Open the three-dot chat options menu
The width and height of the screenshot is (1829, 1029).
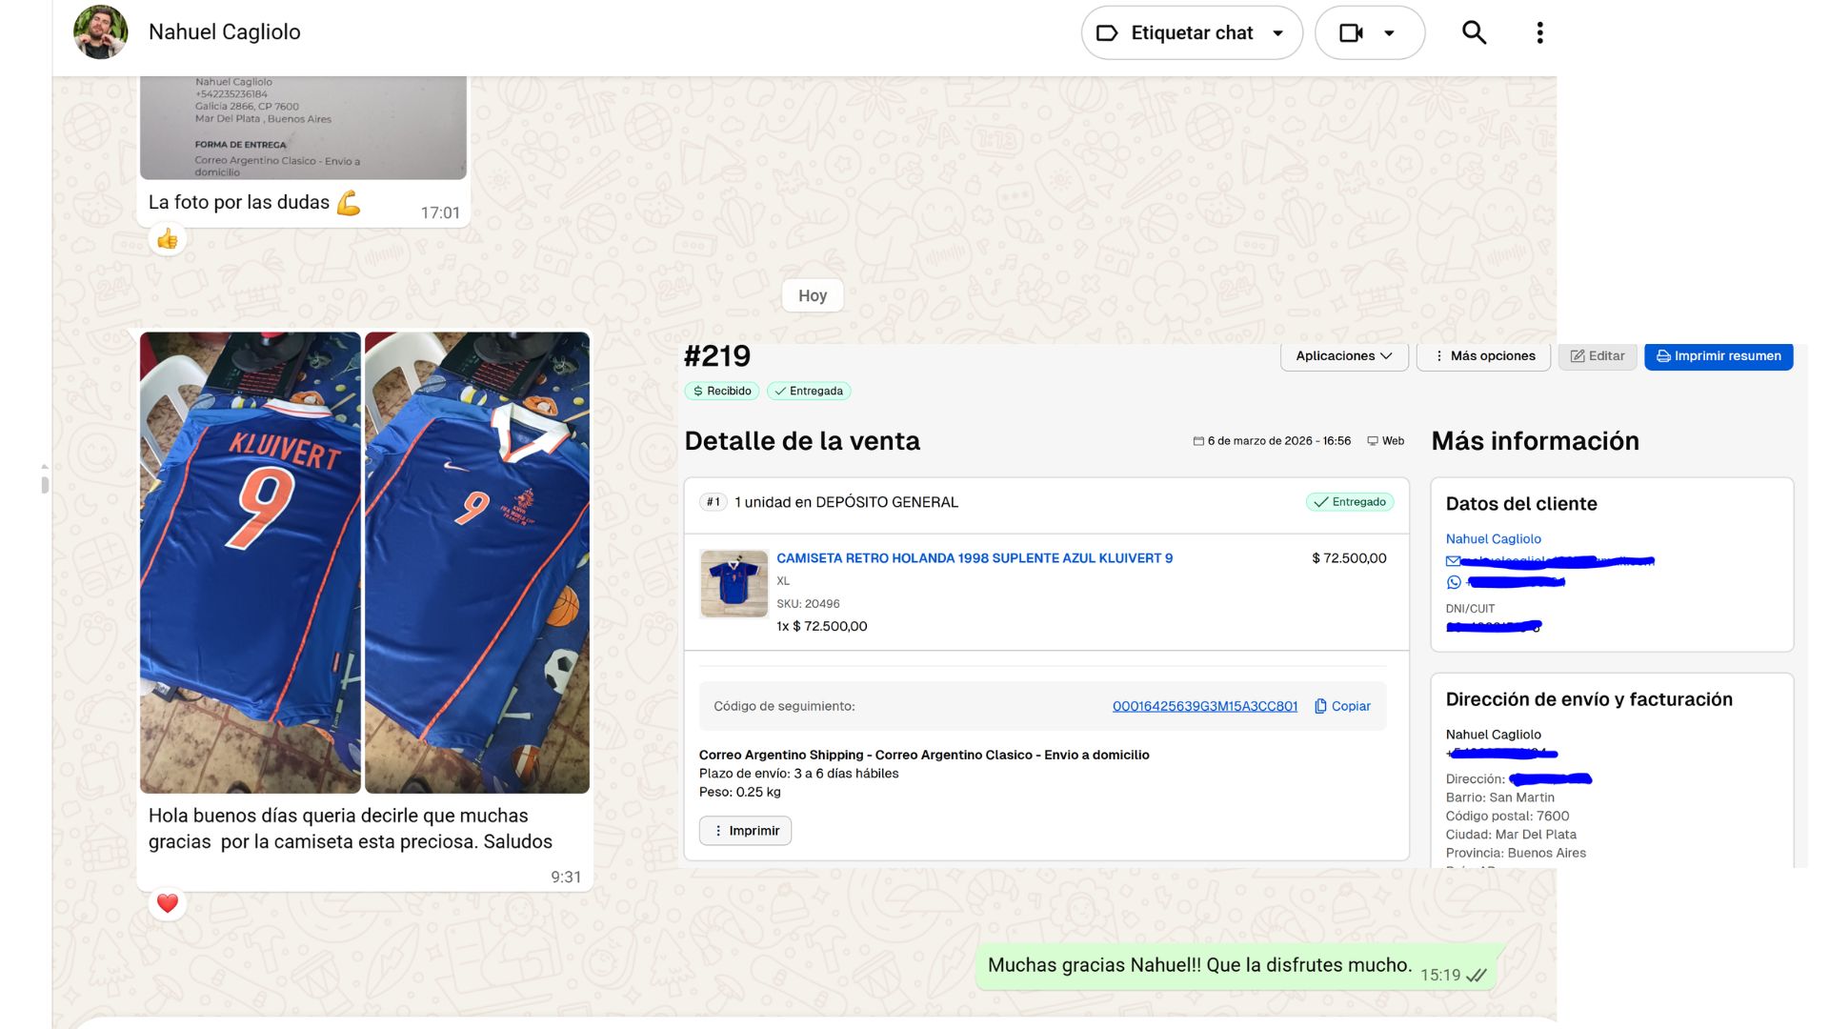1539,32
